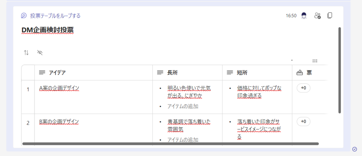Vote +0 button for A案の企画デザイン
Screen dimensions: 362x156
(x=303, y=88)
